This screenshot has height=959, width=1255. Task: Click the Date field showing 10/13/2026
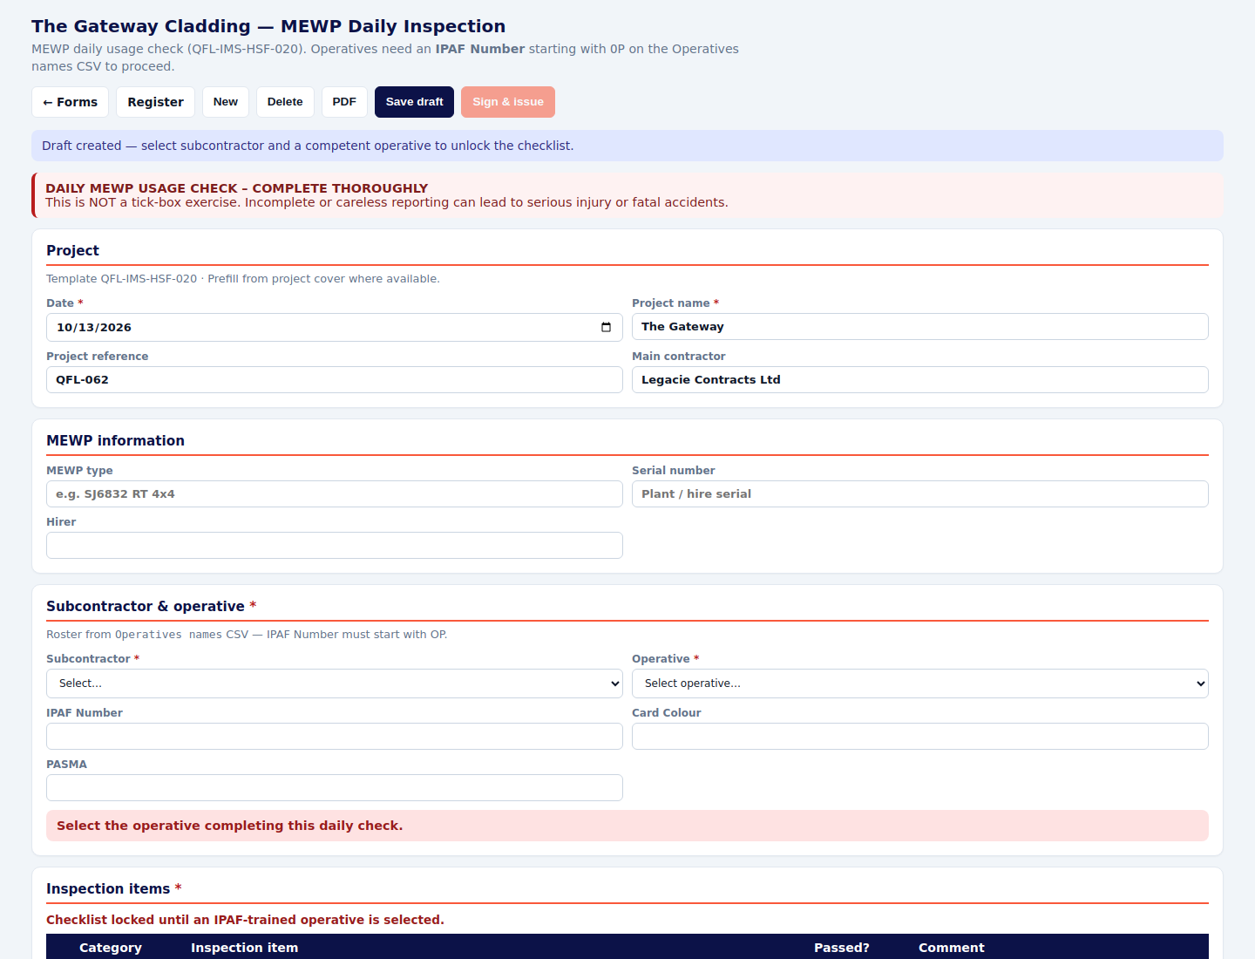coord(335,328)
